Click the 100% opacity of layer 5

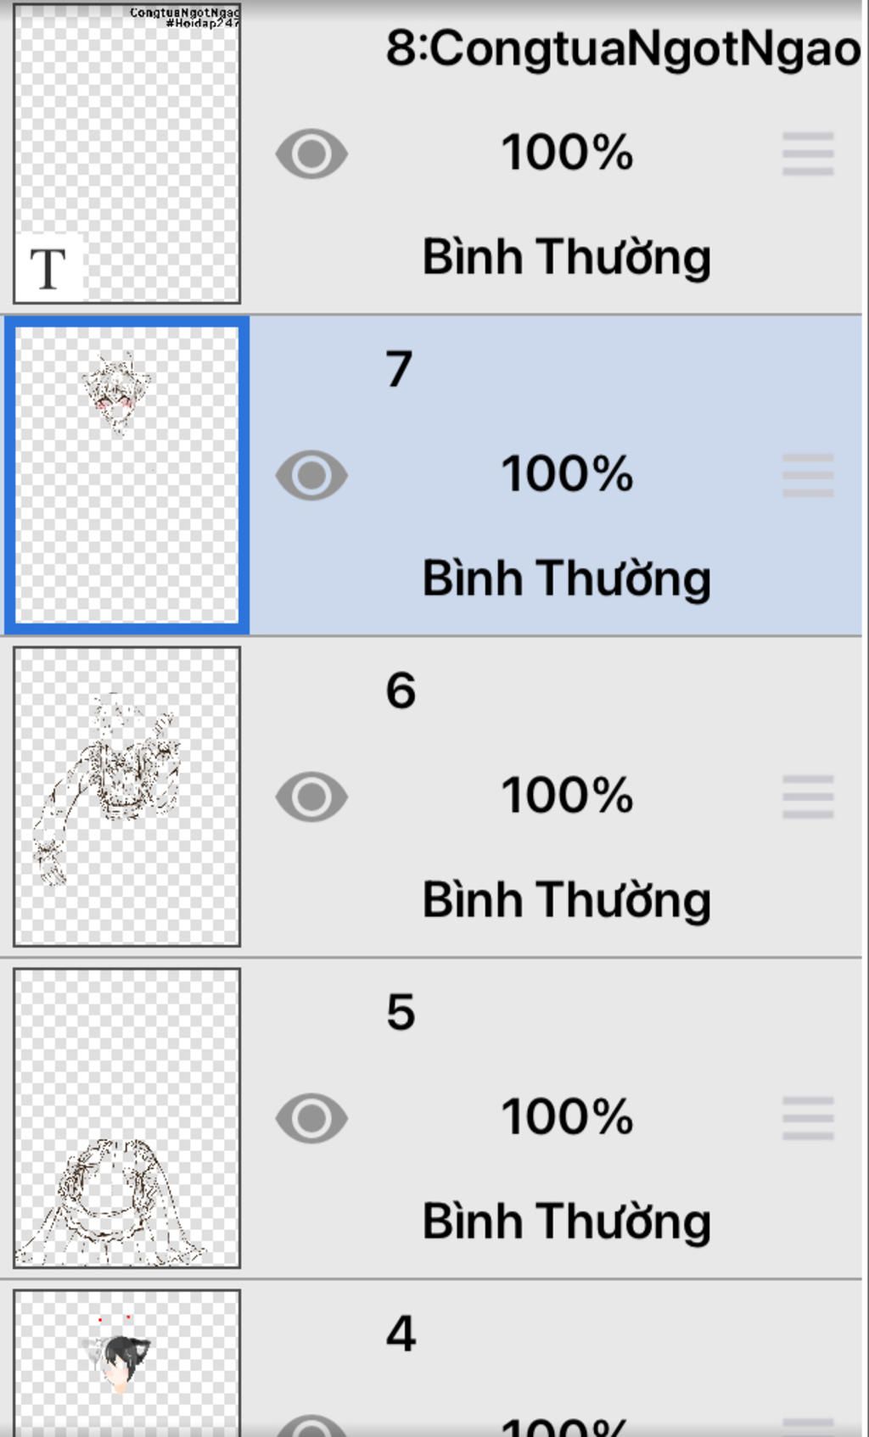(567, 1117)
